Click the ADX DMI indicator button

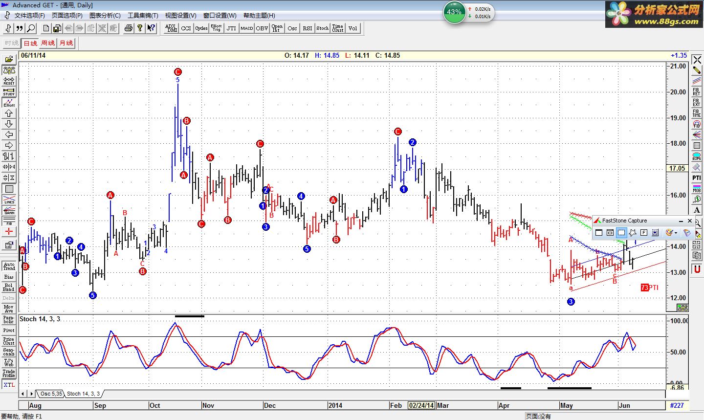tap(171, 28)
